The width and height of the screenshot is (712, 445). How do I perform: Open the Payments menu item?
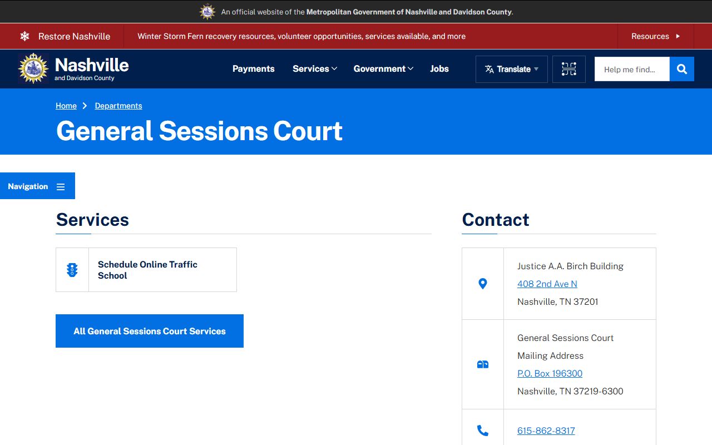click(254, 69)
